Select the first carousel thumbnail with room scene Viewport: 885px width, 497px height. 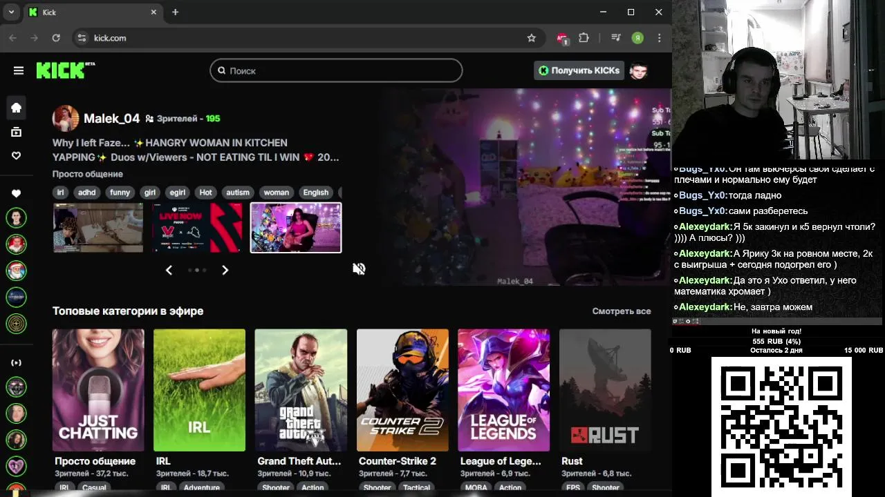pos(98,228)
